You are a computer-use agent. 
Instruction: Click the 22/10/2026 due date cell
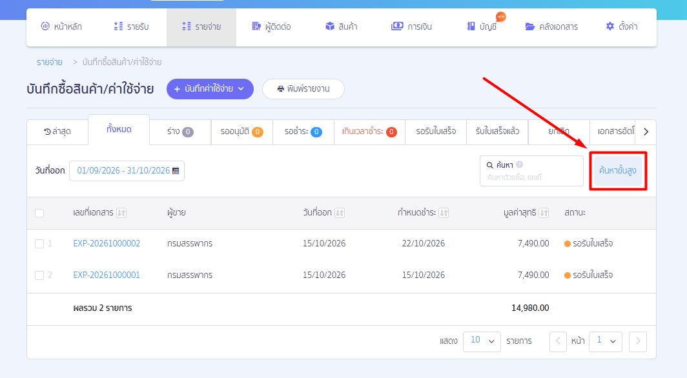(424, 243)
